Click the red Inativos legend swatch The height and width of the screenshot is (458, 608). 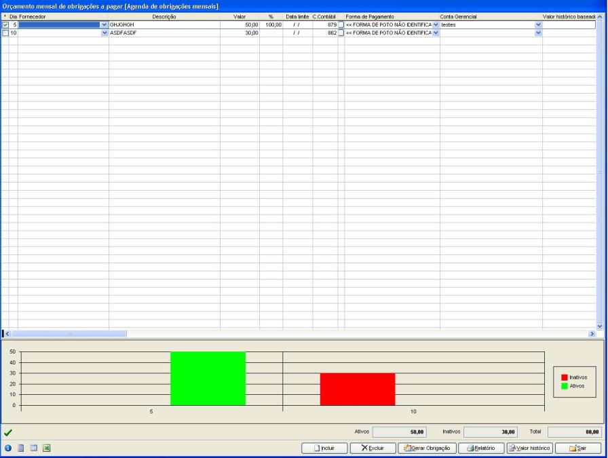coord(565,377)
